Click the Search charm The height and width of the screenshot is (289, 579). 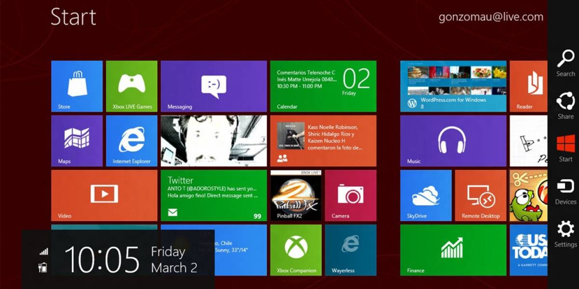point(565,64)
